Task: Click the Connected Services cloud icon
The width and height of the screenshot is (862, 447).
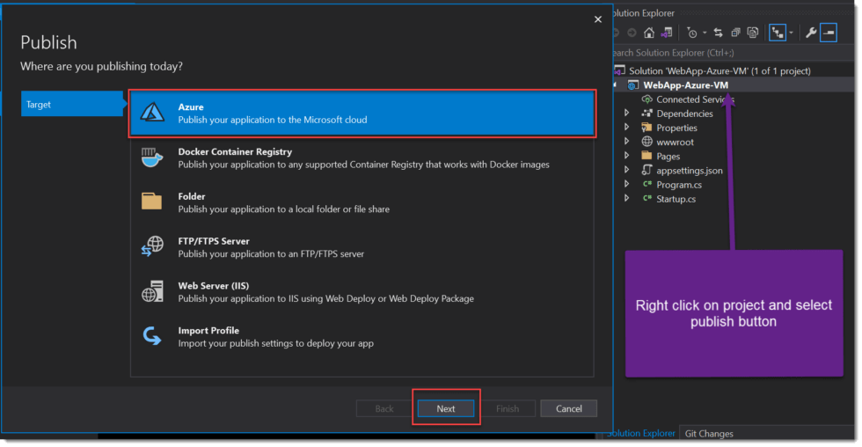Action: coord(647,99)
